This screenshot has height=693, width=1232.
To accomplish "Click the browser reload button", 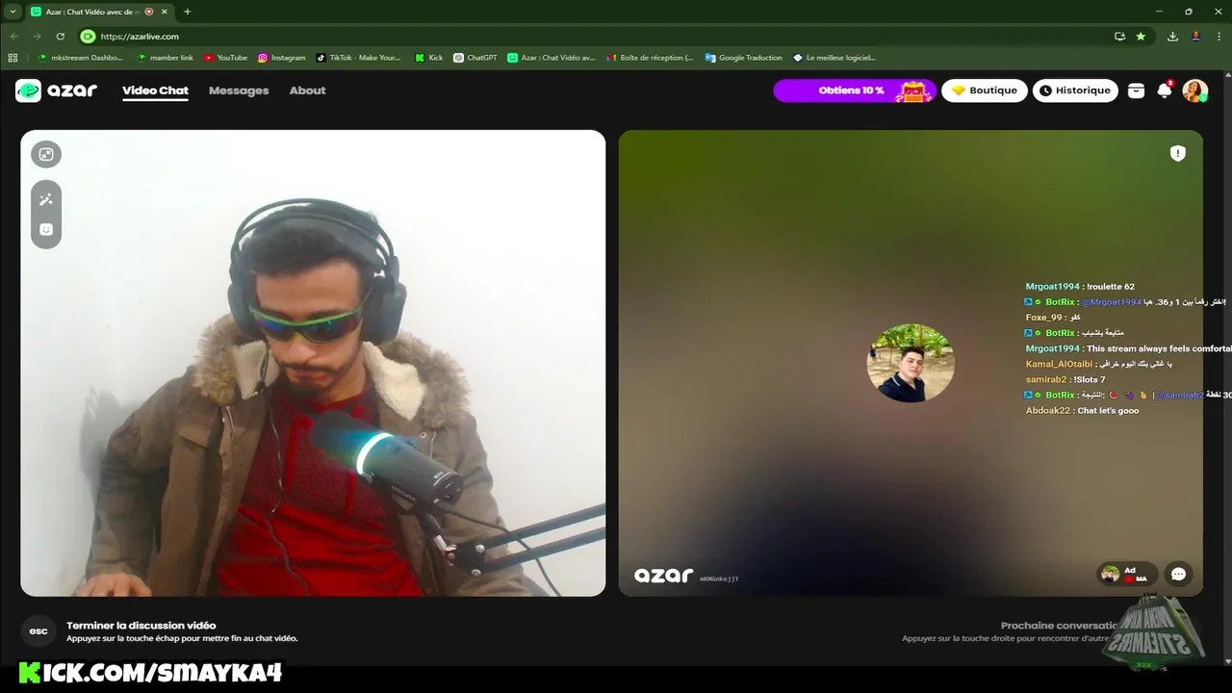I will (60, 37).
